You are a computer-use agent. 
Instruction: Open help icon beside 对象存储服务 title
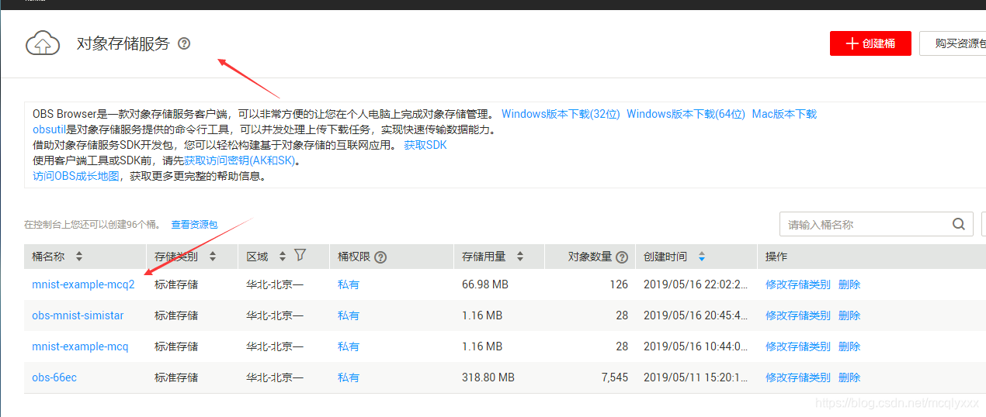tap(184, 43)
